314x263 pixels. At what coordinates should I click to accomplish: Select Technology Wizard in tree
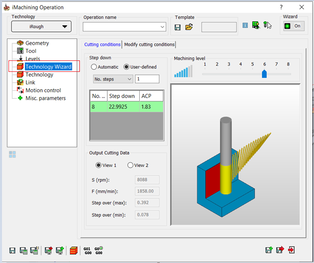[x=48, y=66]
